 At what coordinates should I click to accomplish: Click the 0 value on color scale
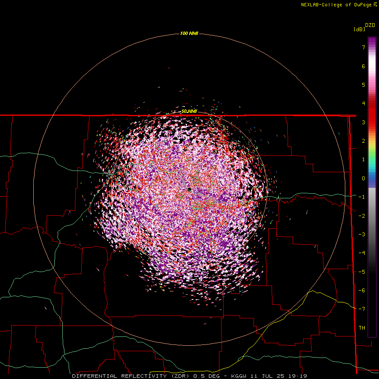[x=363, y=179]
